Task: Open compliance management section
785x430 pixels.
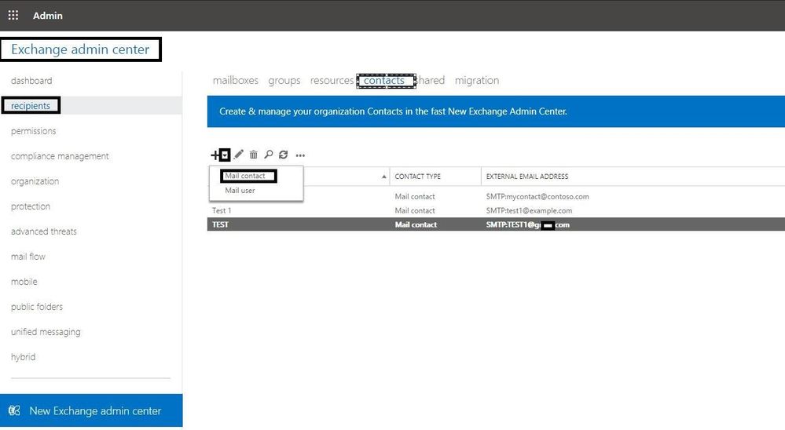Action: [x=60, y=156]
